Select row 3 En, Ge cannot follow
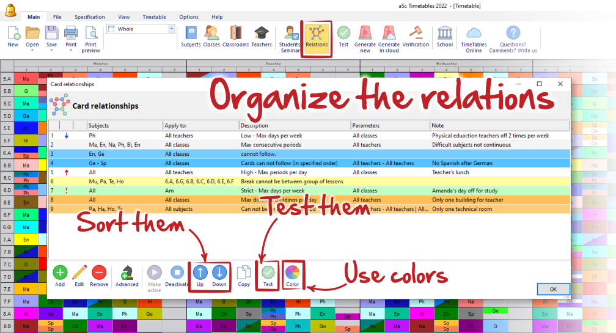Screen dimensions: 616x333 pyautogui.click(x=309, y=154)
